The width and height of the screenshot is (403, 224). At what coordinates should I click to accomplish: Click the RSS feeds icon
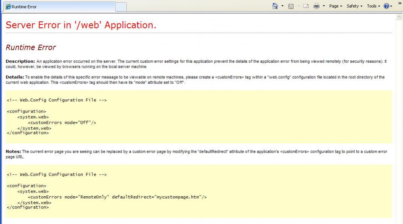[291, 6]
